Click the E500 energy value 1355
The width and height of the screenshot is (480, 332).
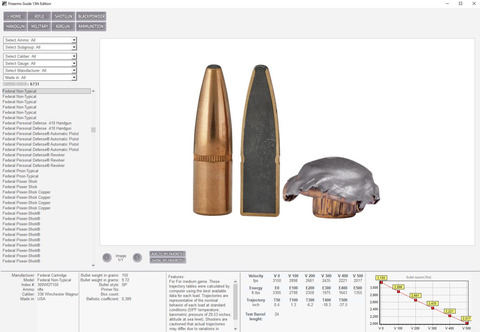coord(358,293)
